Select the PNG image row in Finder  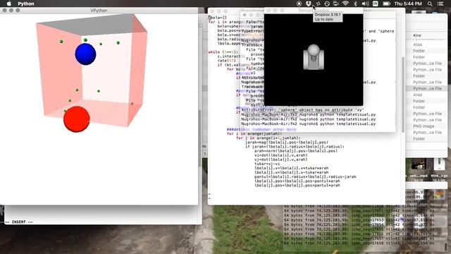coord(426,126)
